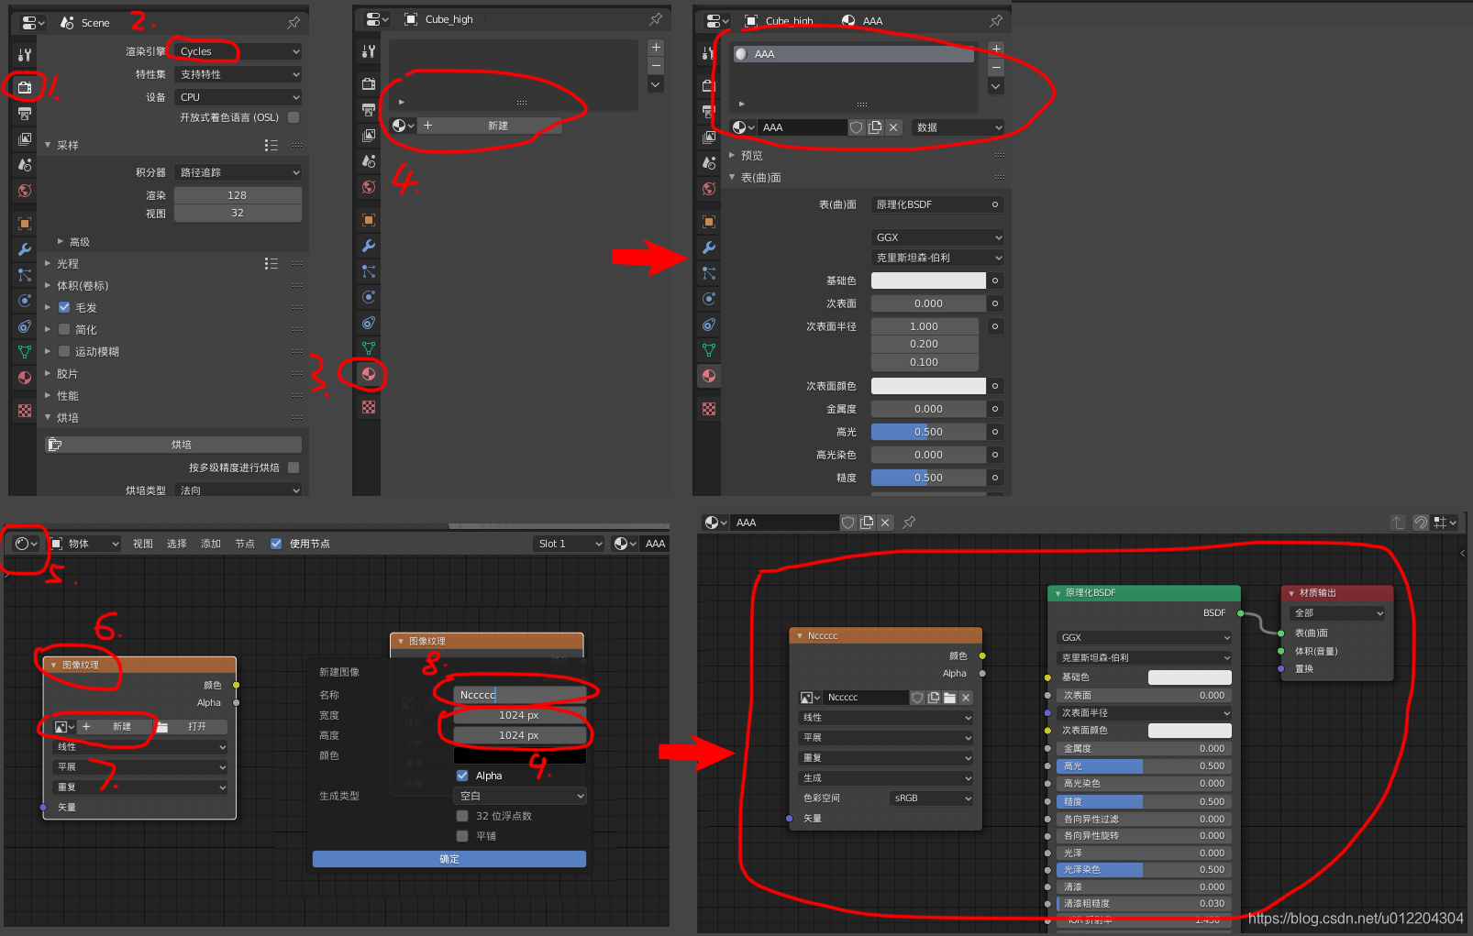Open Tool properties tab in Scene panel
The image size is (1473, 936).
(25, 55)
